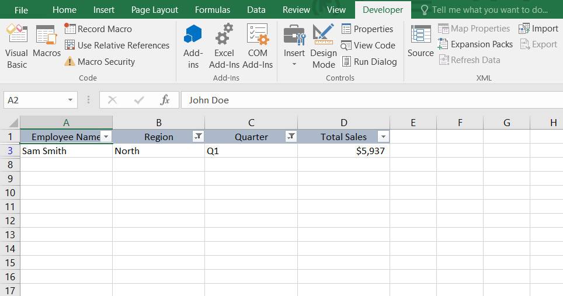Image resolution: width=563 pixels, height=296 pixels.
Task: Toggle Design Mode on
Action: (323, 47)
